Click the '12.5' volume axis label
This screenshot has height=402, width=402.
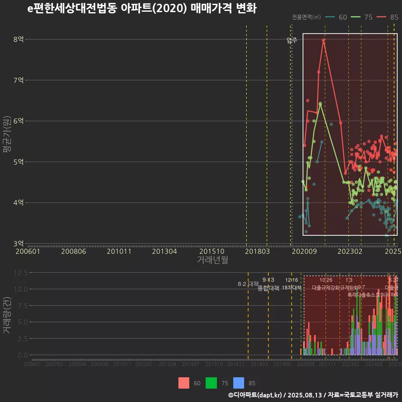click(x=21, y=273)
